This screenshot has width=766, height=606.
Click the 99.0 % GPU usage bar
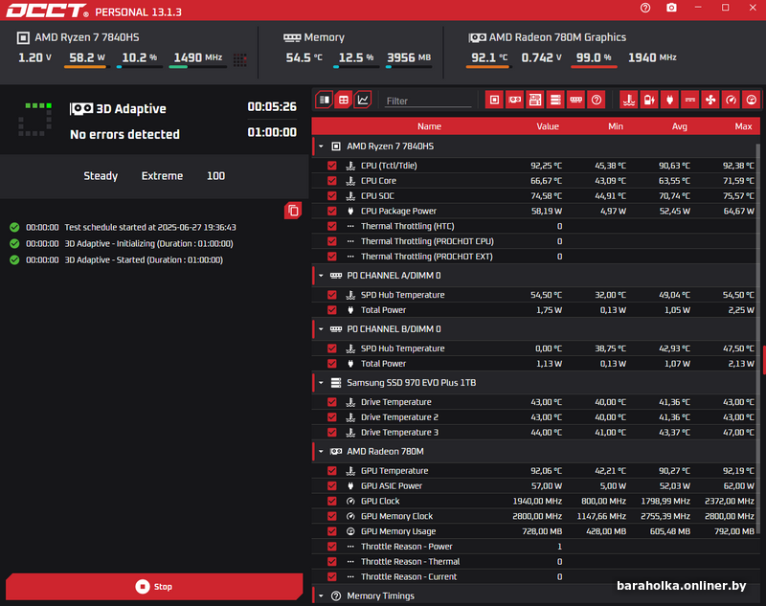594,67
